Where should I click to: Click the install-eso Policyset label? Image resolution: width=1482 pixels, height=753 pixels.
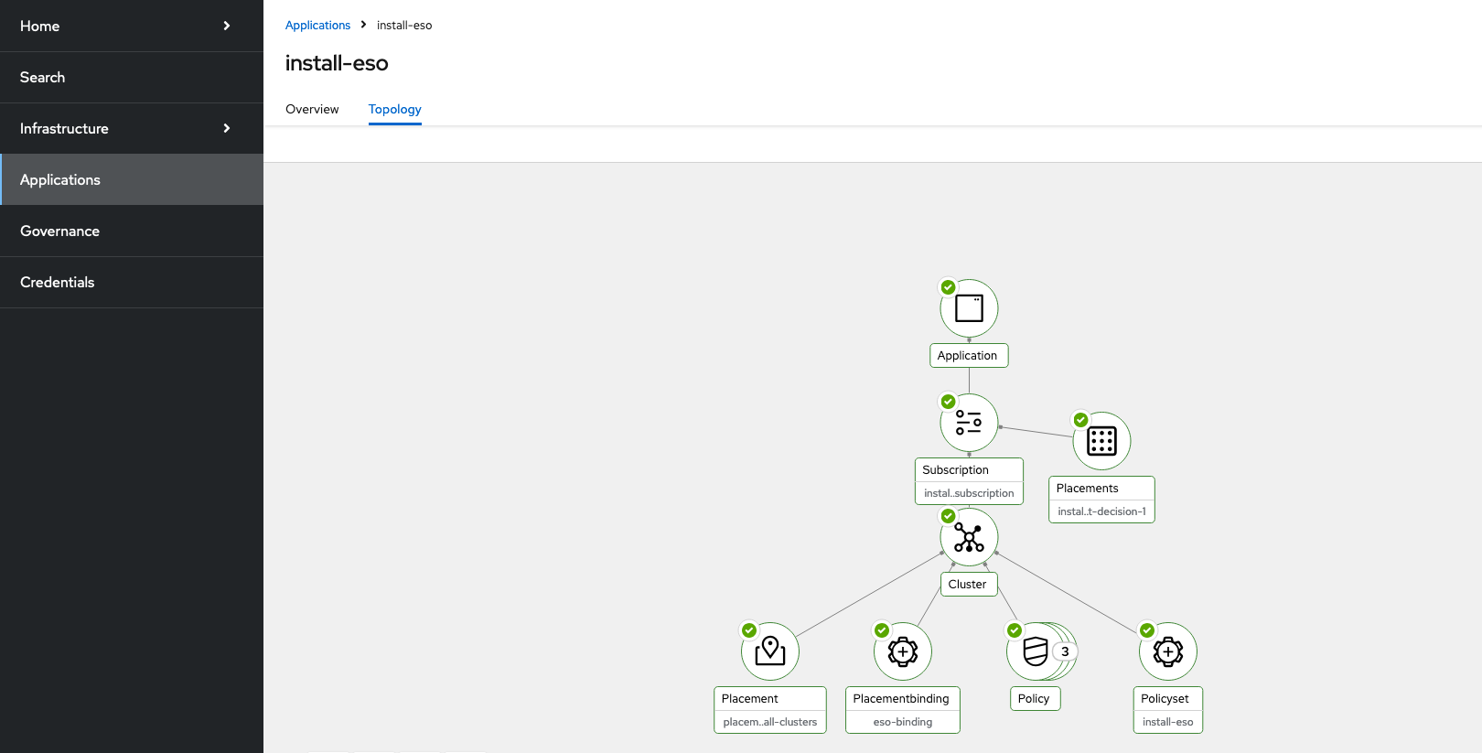coord(1167,722)
